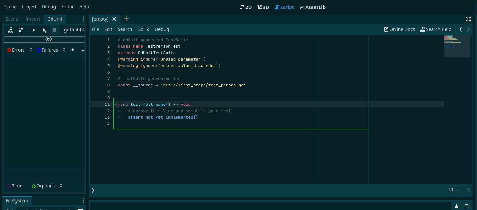
Task: Run tests in debug mode with bug-play icon
Action: click(x=44, y=30)
